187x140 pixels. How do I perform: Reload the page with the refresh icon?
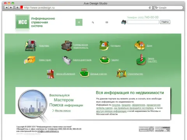click(x=150, y=7)
